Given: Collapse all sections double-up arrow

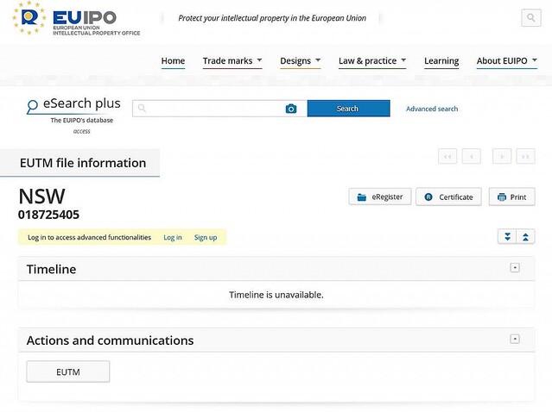Looking at the screenshot, I should pyautogui.click(x=525, y=237).
